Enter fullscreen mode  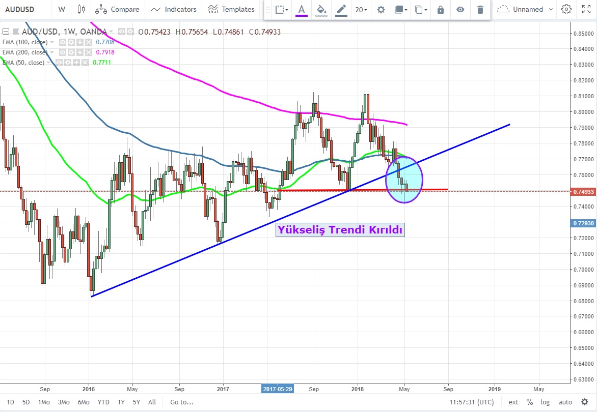586,9
